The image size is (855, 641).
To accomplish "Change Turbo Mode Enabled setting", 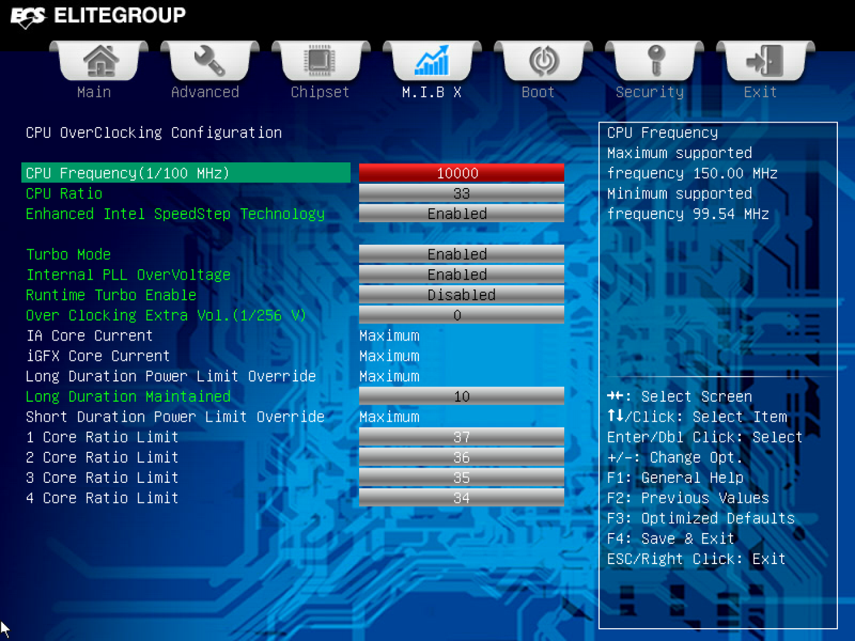I will [462, 254].
